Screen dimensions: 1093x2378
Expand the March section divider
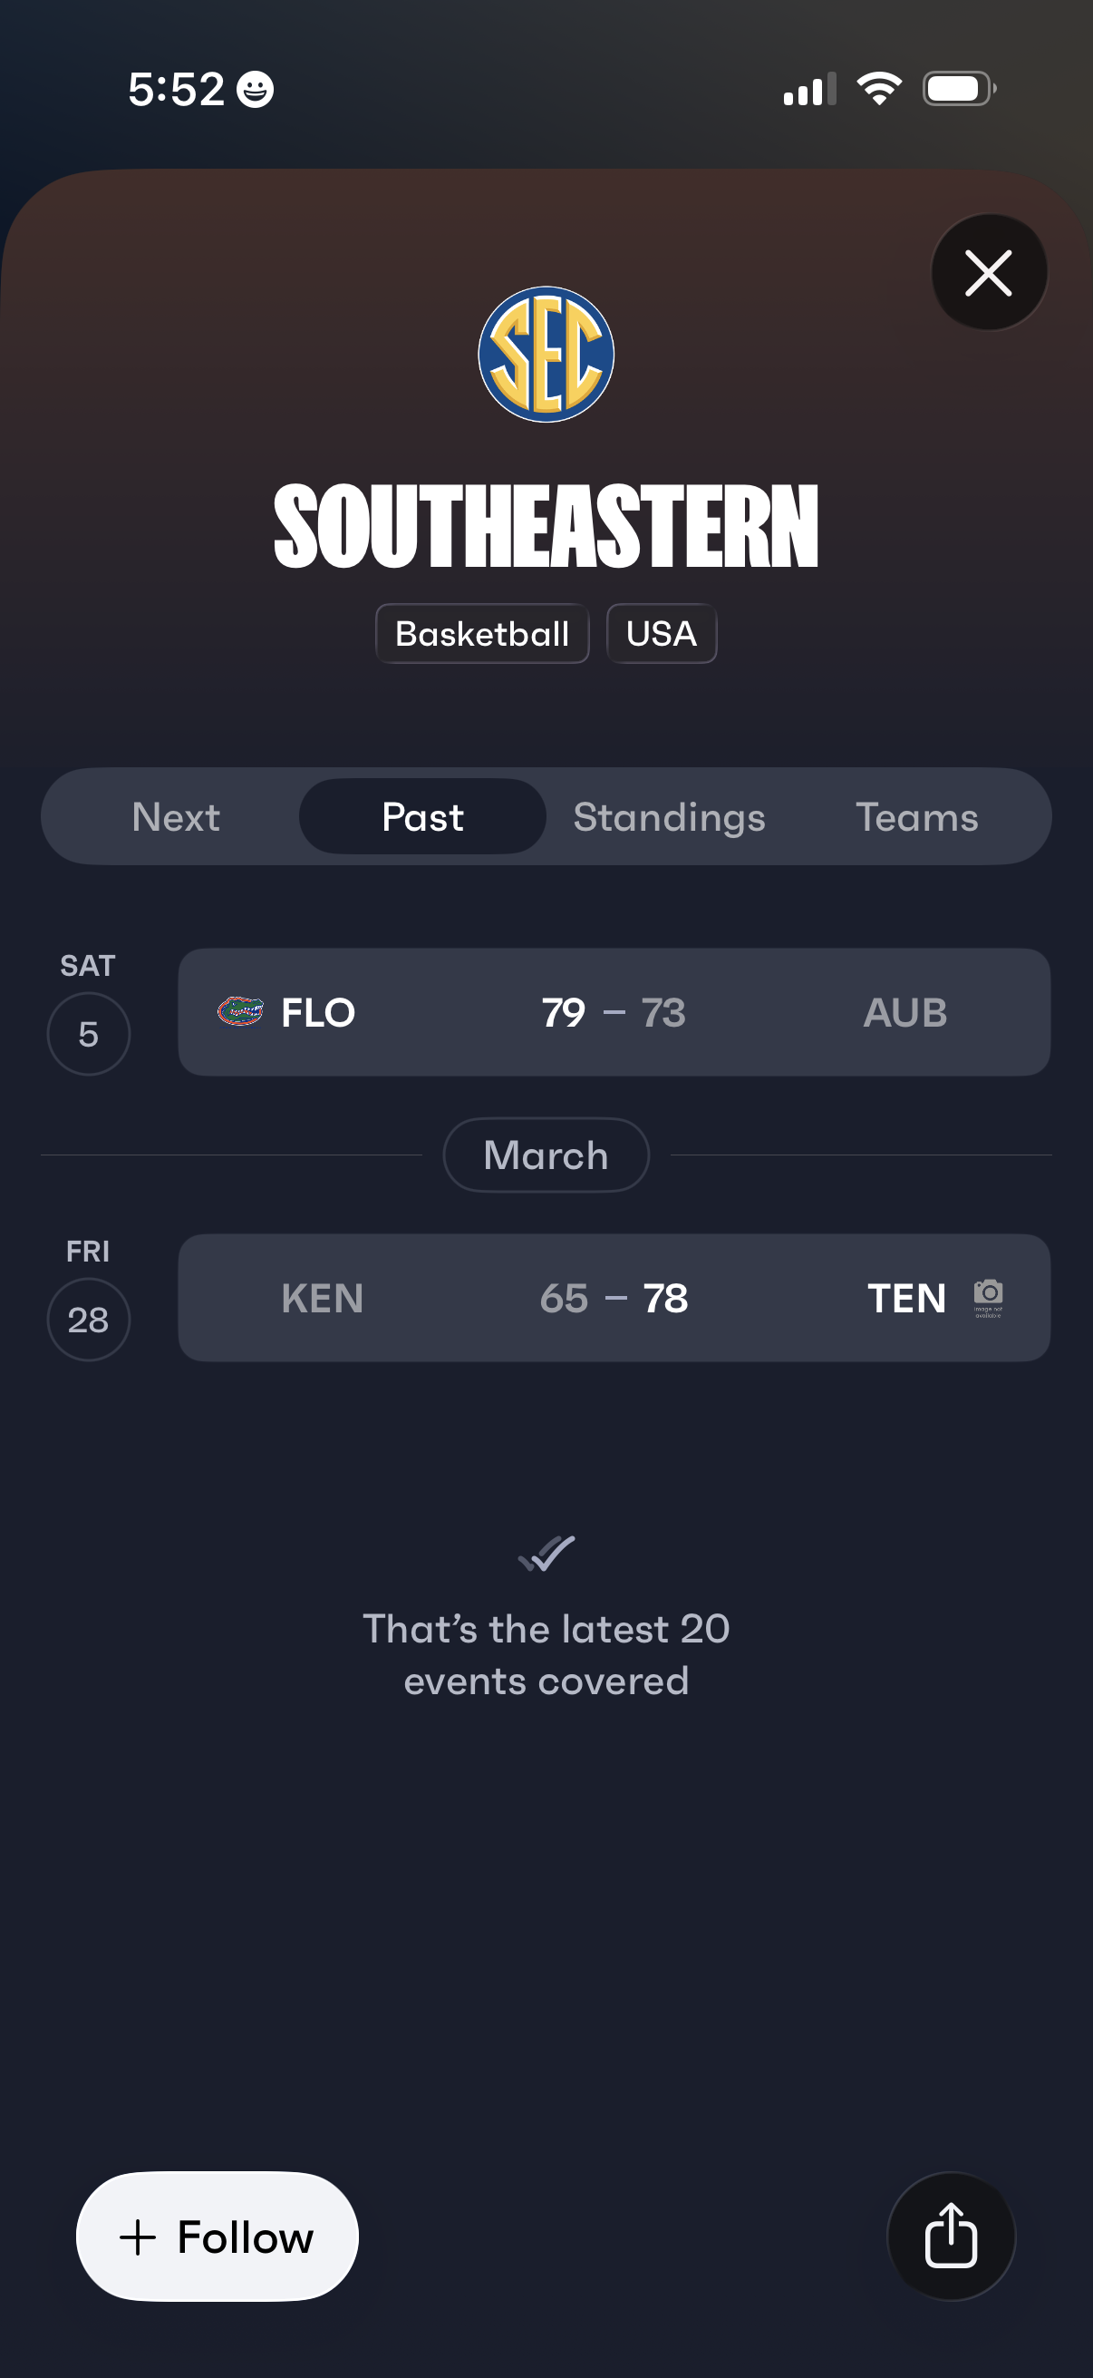[x=545, y=1155]
